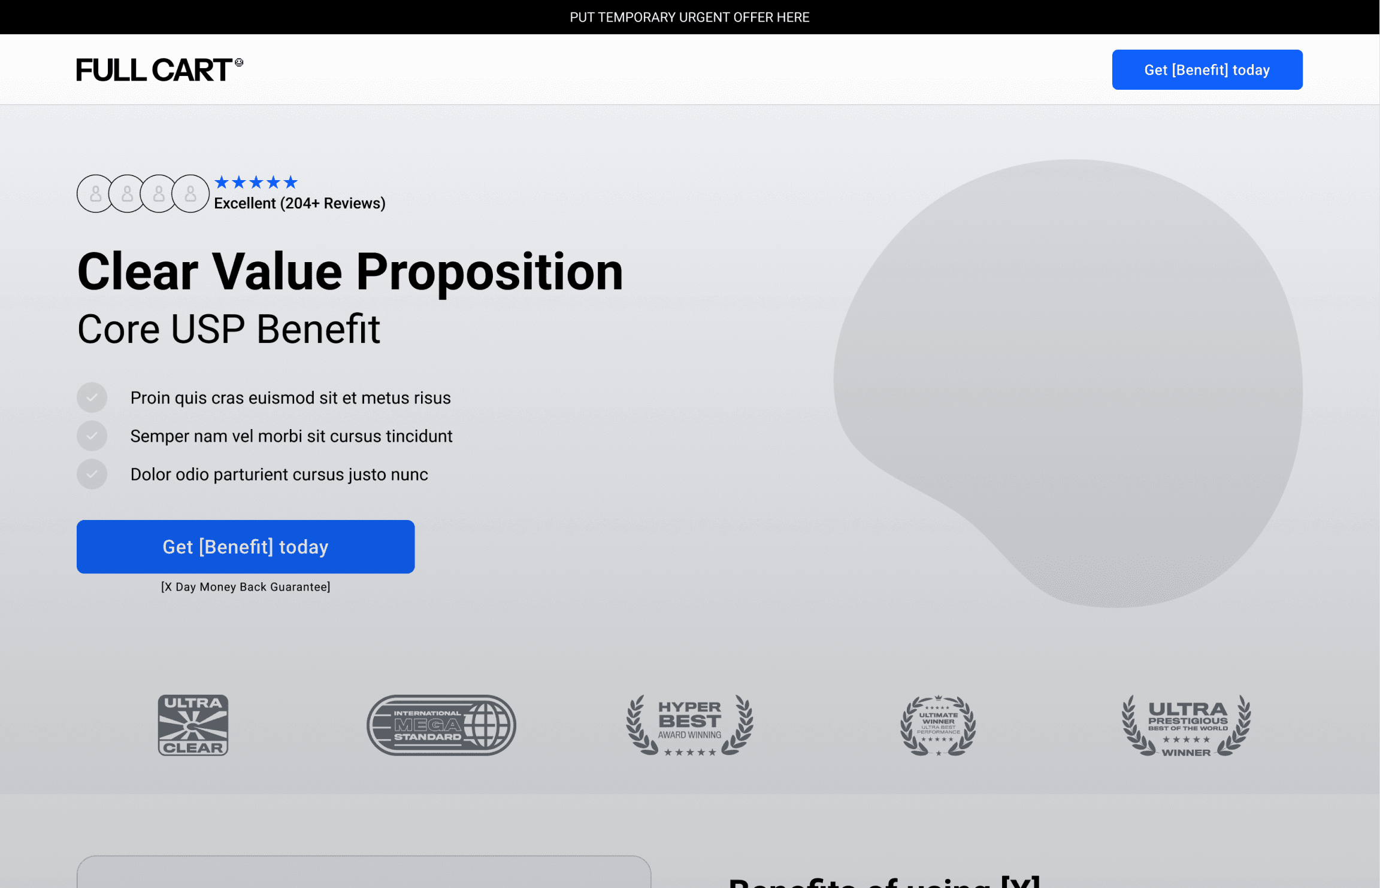Viewport: 1380px width, 888px height.
Task: Click the Ultra Prestigious Winner badge
Action: pyautogui.click(x=1187, y=725)
